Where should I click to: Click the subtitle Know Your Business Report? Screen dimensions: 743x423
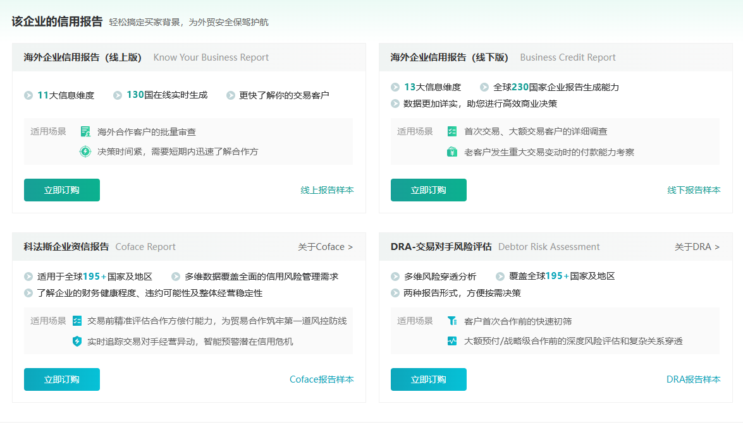tap(211, 57)
